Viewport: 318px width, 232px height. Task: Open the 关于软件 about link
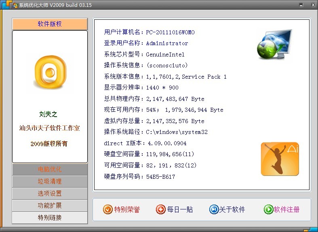click(232, 209)
